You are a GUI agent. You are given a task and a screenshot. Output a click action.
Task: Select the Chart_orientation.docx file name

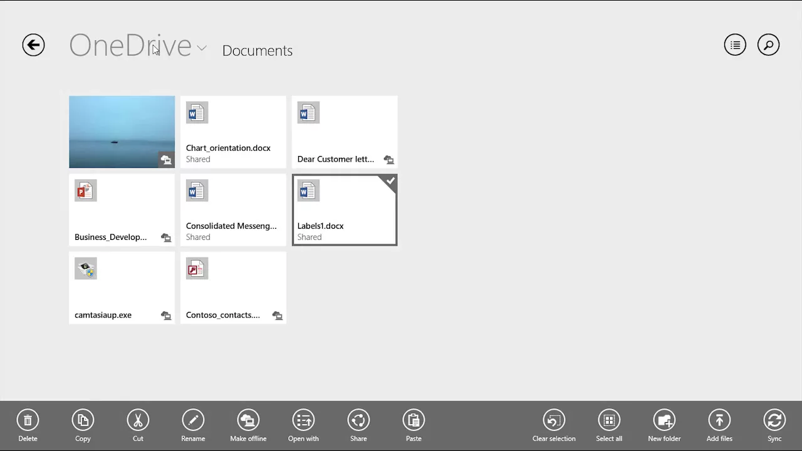coord(228,148)
